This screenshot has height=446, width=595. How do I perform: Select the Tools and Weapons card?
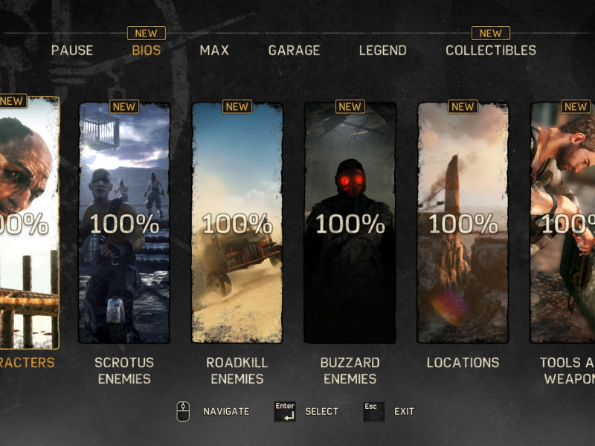click(563, 223)
